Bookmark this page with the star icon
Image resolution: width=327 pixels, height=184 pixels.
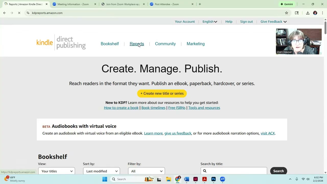[286, 13]
